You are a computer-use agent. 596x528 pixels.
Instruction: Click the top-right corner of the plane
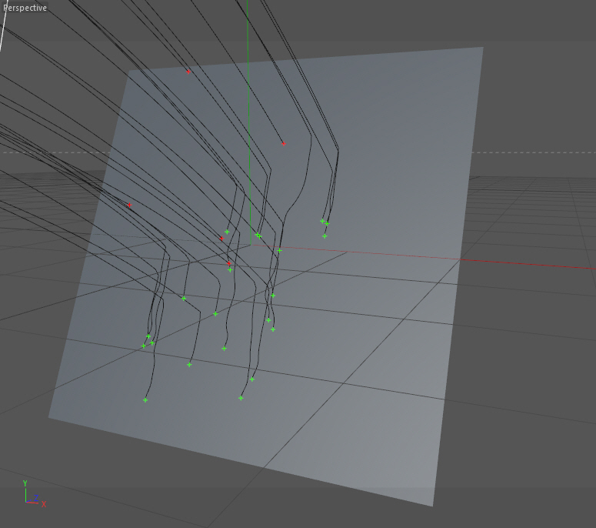tap(482, 48)
